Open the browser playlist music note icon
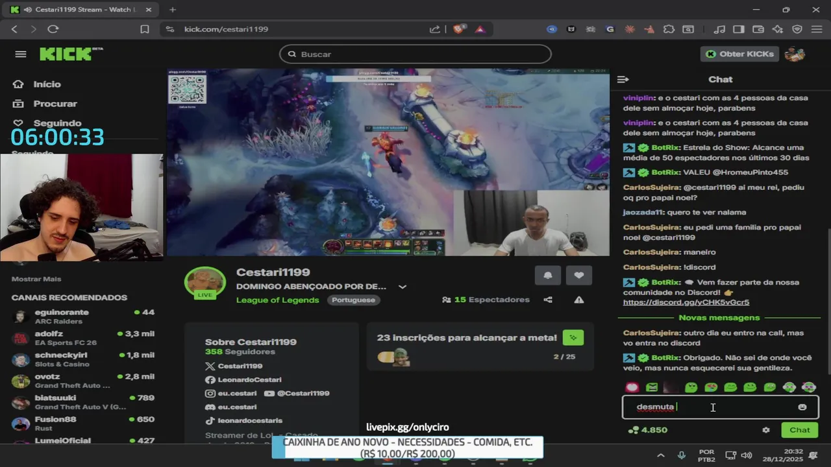 719,29
